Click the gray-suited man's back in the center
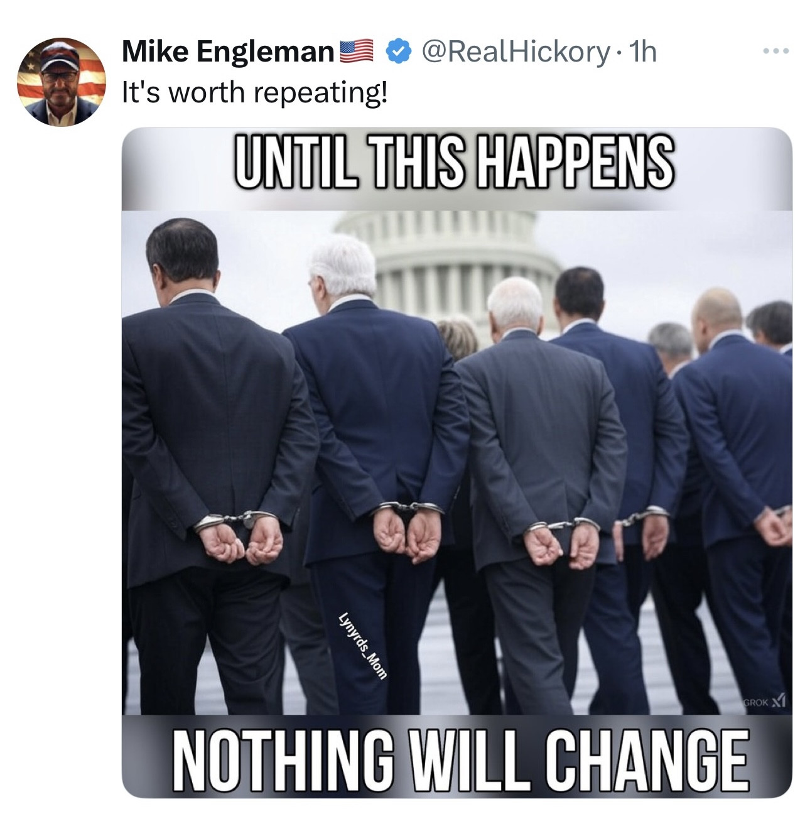Screen dimensions: 810x831 coord(537,427)
